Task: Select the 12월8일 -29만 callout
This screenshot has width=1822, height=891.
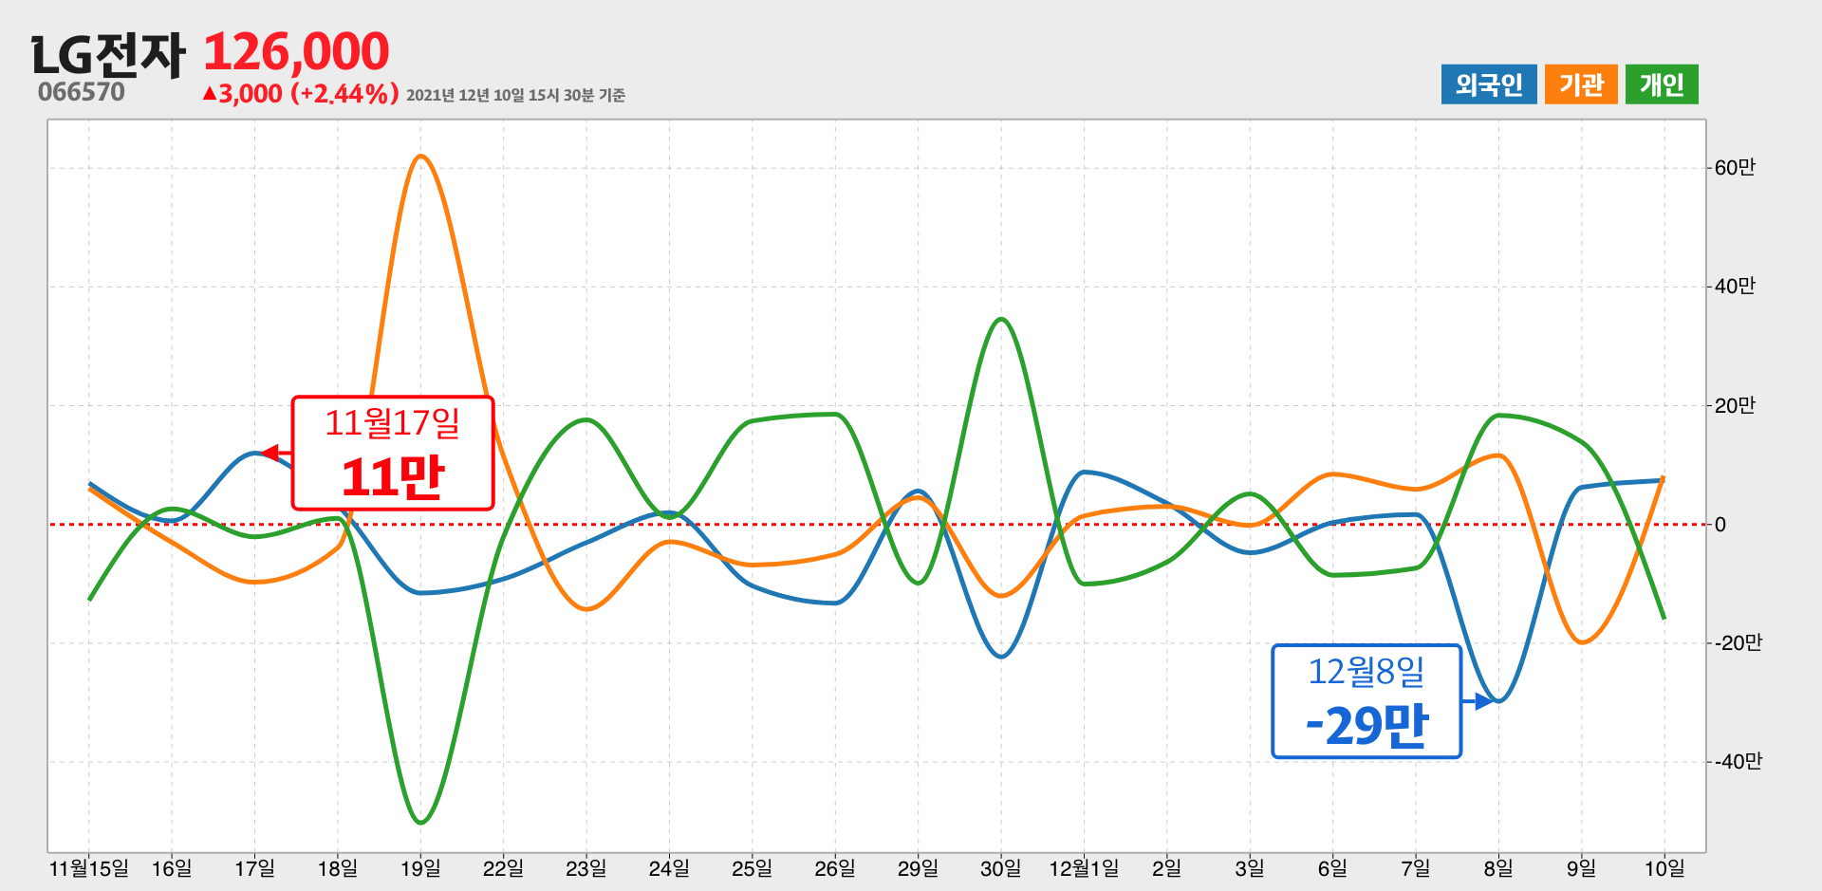Action: click(1366, 701)
